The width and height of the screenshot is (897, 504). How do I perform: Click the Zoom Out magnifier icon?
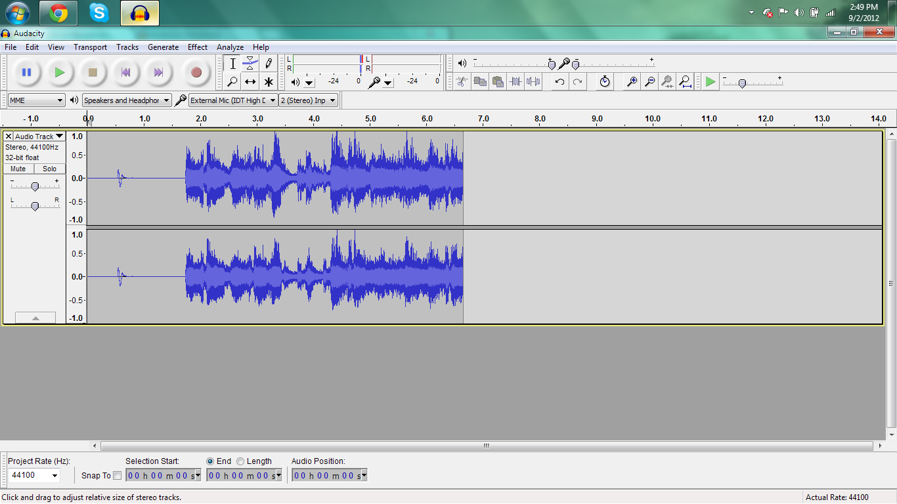[649, 81]
